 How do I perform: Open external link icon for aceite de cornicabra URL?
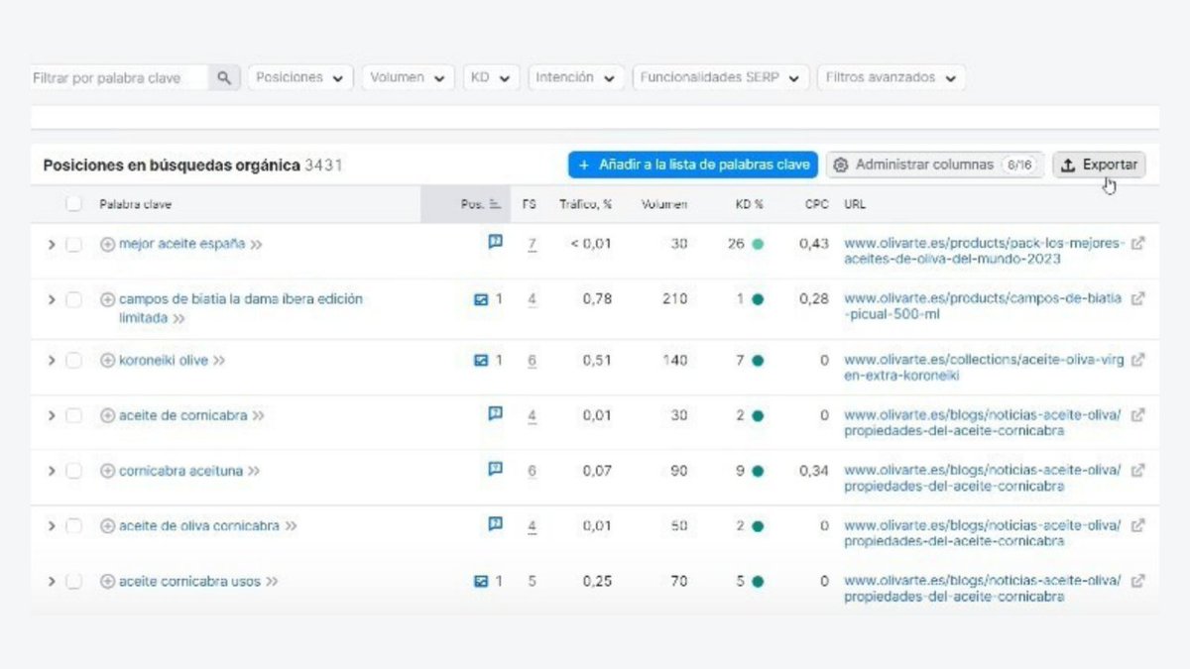click(x=1137, y=415)
